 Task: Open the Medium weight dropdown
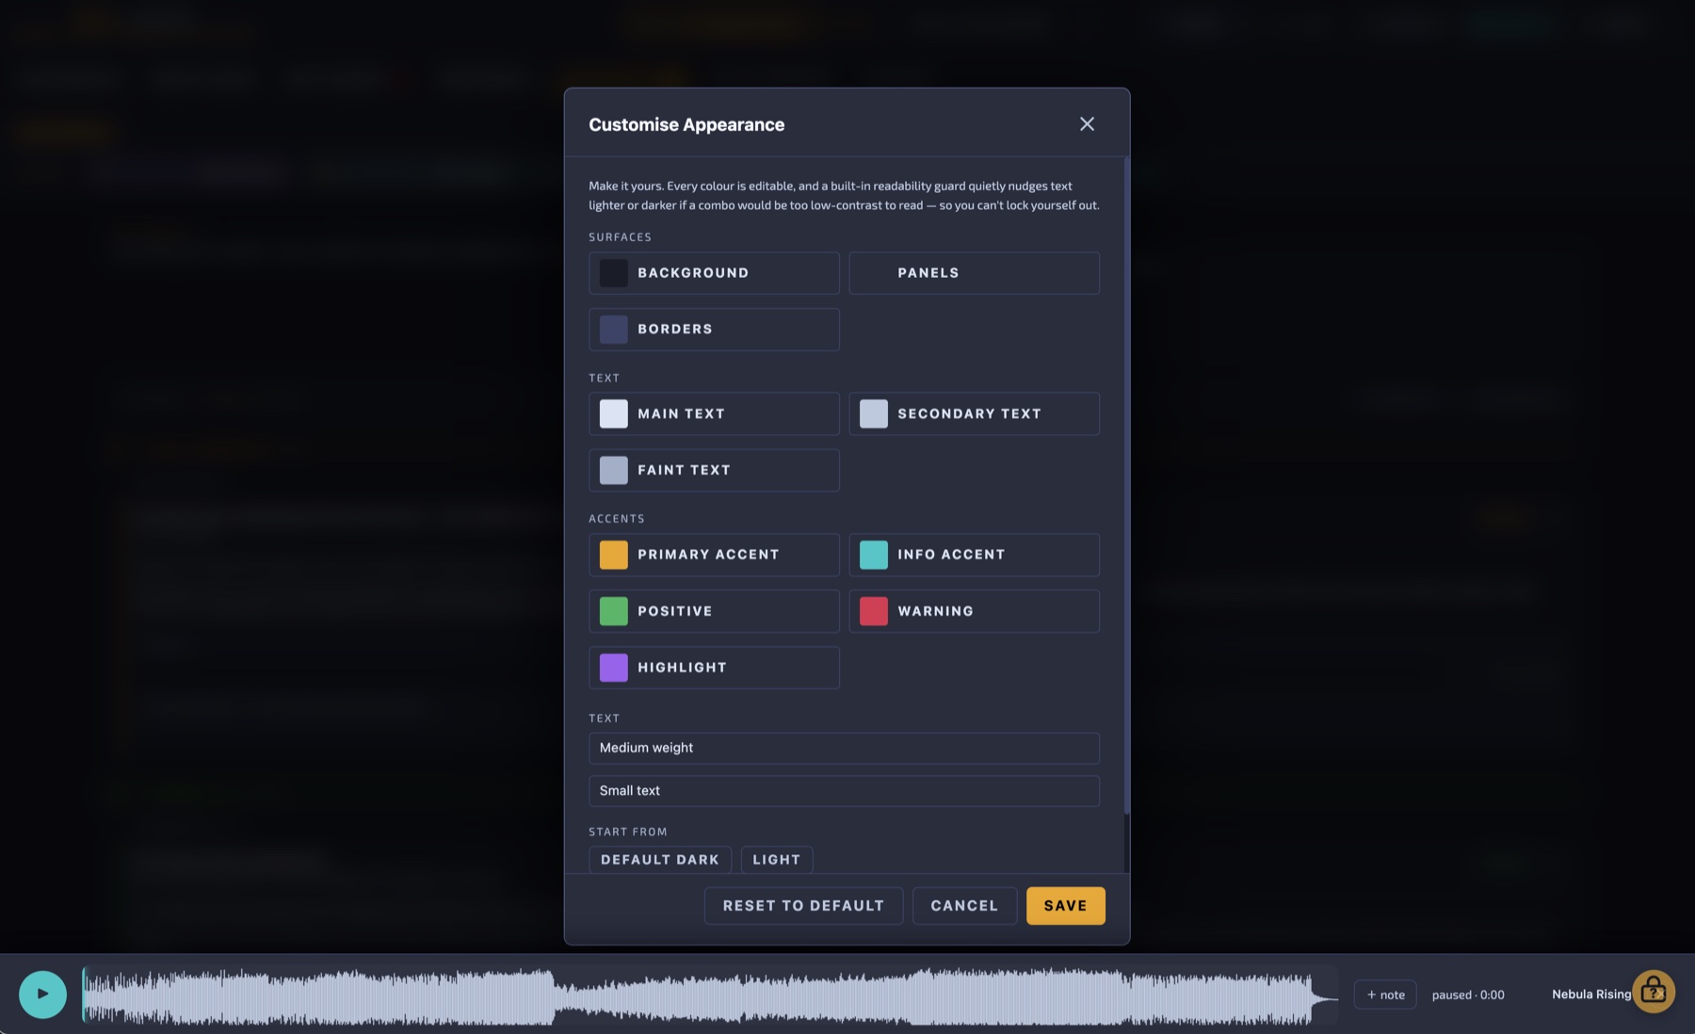point(844,748)
